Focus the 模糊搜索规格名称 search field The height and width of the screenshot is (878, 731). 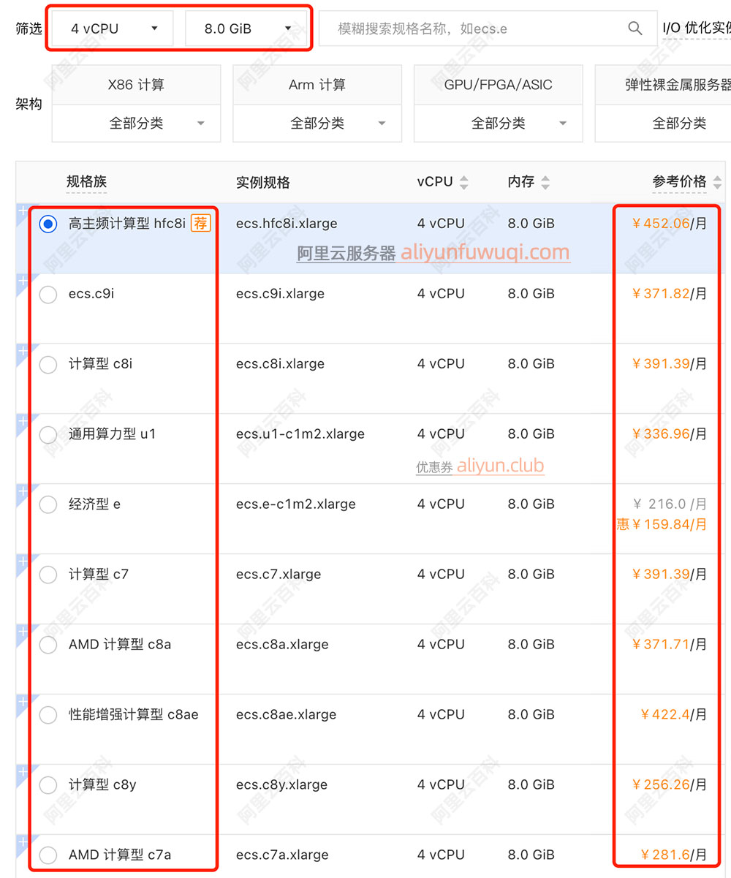coord(488,29)
